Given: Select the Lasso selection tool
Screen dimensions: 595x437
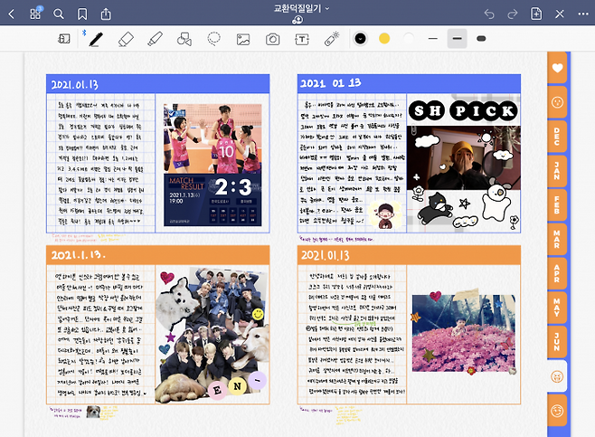Looking at the screenshot, I should click(214, 39).
